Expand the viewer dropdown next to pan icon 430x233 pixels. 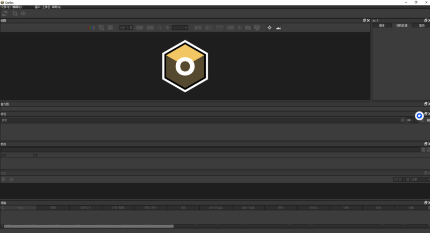coord(186,27)
